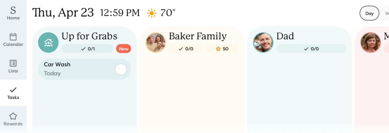Open the Lists sidebar icon
389x133 pixels.
(13, 63)
